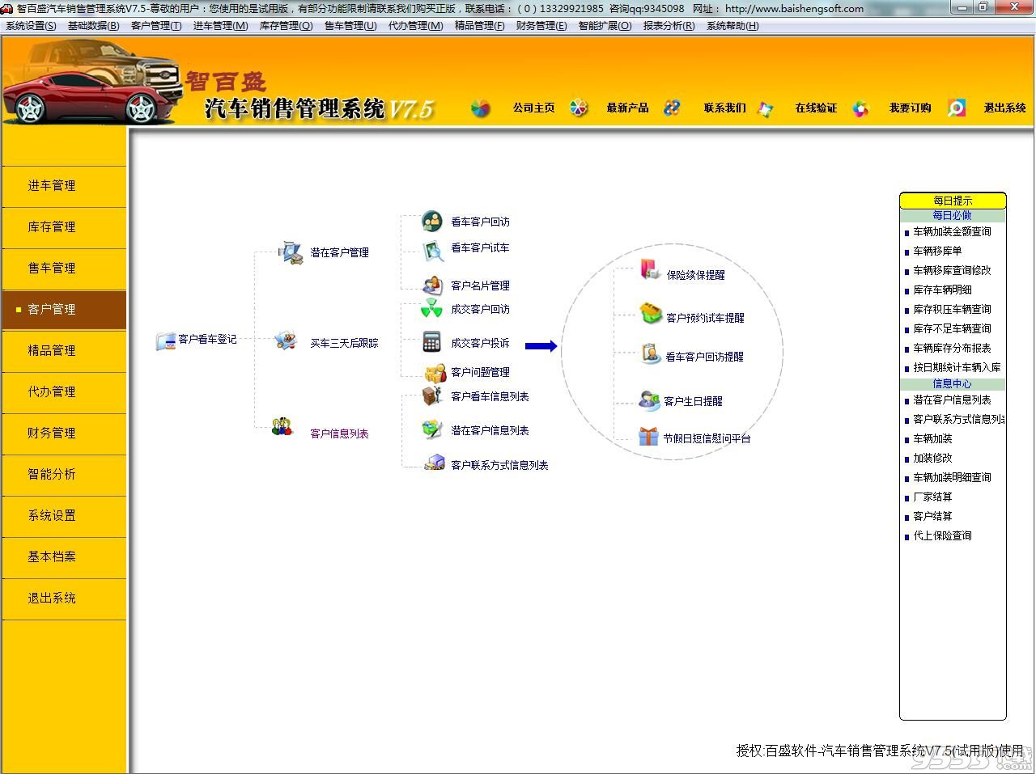Screen dimensions: 1036x774
Task: Open the 售车管理(U) menu
Action: click(x=350, y=25)
